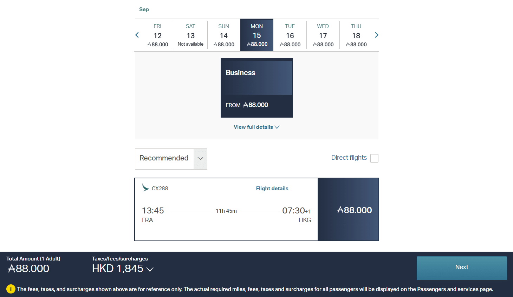Select the Sun 14 date tab
This screenshot has width=513, height=297.
(x=223, y=35)
